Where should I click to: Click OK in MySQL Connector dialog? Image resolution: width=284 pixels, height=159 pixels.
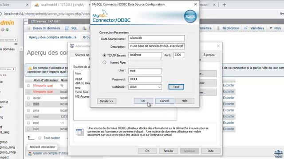tap(143, 101)
